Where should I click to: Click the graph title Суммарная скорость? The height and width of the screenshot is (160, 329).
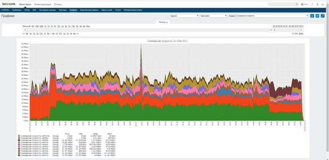coord(168,41)
